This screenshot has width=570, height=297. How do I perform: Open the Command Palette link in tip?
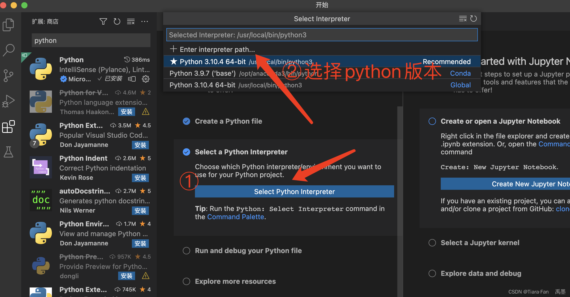[x=235, y=217]
